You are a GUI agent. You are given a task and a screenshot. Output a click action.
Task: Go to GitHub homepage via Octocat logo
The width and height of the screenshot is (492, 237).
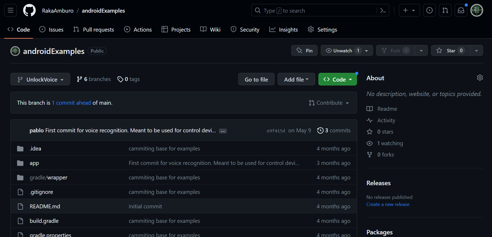pyautogui.click(x=29, y=11)
